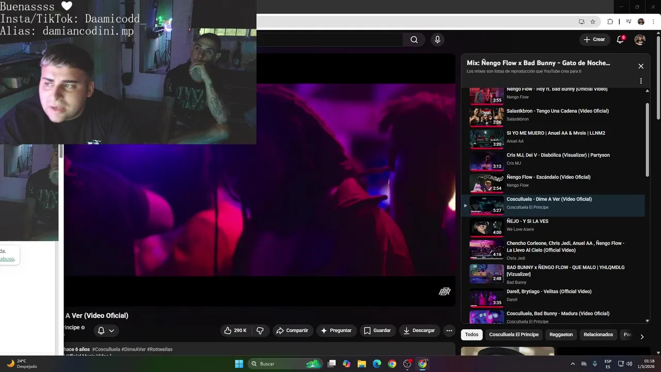661x372 pixels.
Task: Open Chrome three-dot menu
Action: pos(653,22)
